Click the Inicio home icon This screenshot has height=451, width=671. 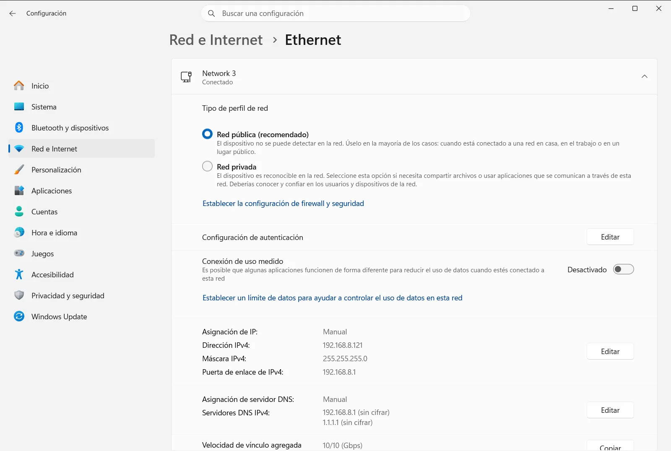click(19, 86)
